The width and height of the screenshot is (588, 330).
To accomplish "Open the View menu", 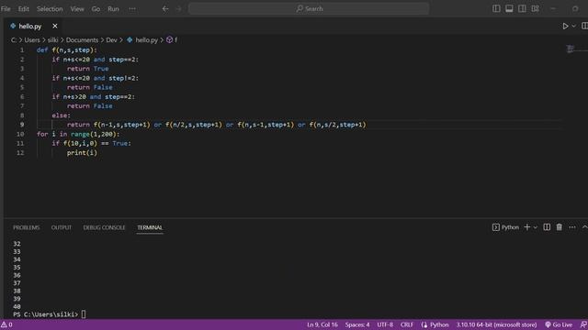I will (x=77, y=8).
